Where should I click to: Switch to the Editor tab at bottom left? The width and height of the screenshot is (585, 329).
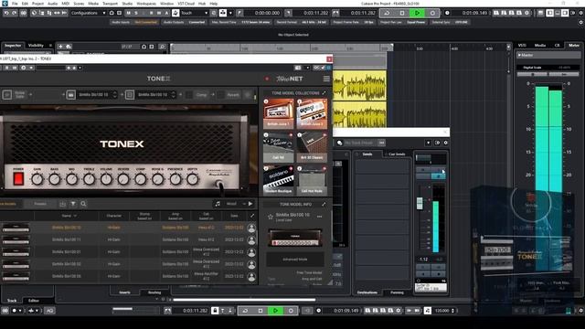point(34,301)
